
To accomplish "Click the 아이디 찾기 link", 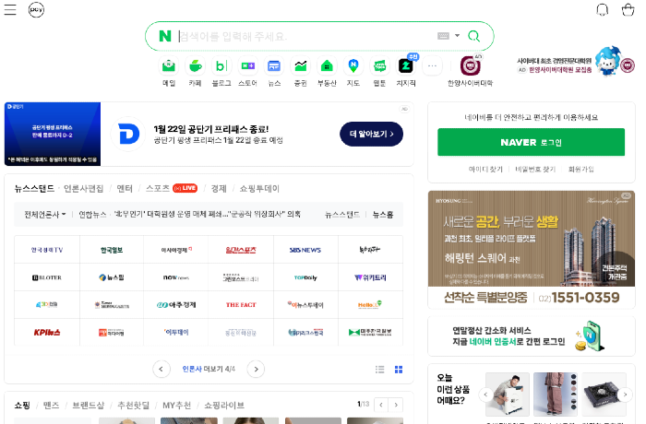I will click(485, 170).
